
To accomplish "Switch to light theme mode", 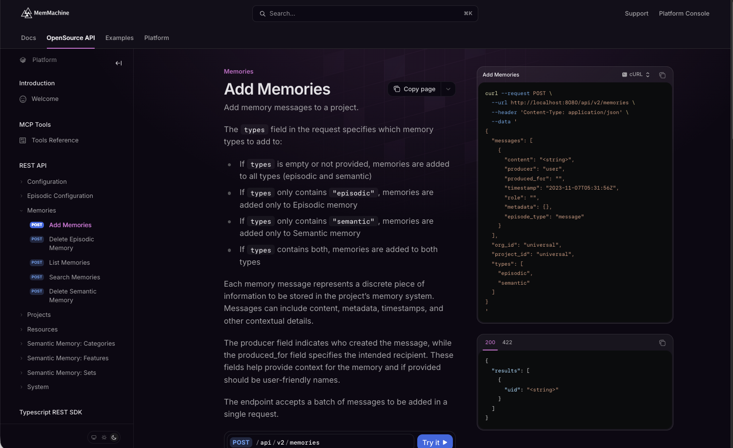I will click(x=104, y=437).
